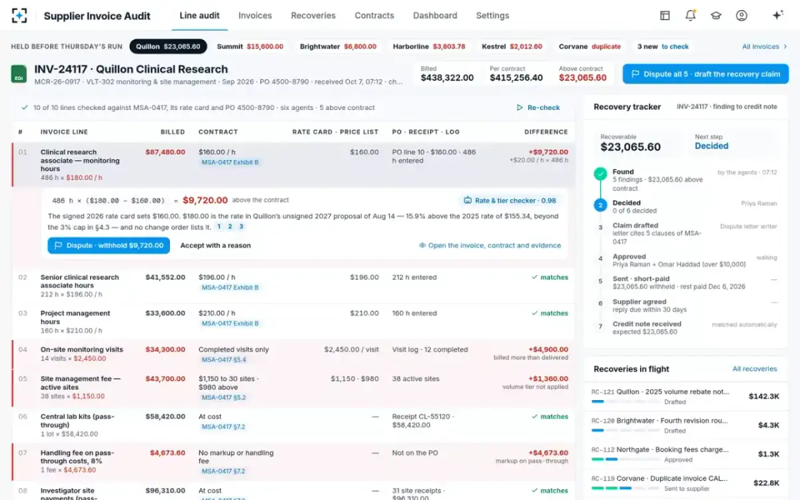Click the Supplier Invoice Audit app logo
This screenshot has height=500, width=800.
[19, 15]
